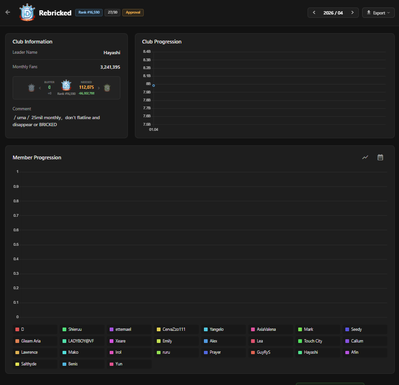Click the leader name Hayashi value
This screenshot has width=399, height=385.
(112, 53)
